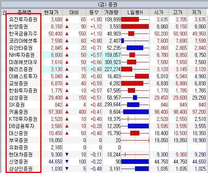
Task: Click the red up-arrow icon for 삼성증권
Action: [67, 98]
